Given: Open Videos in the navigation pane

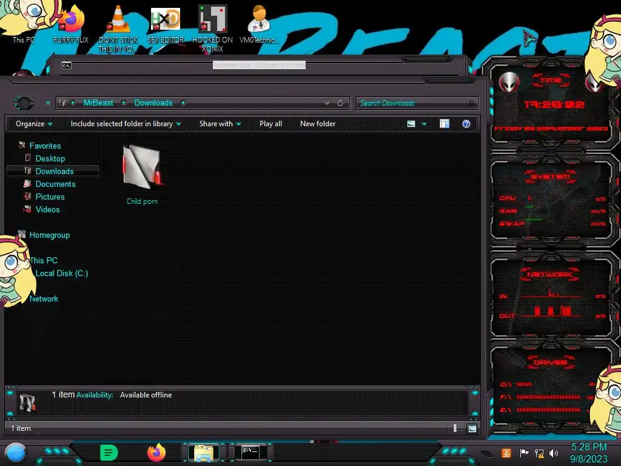Looking at the screenshot, I should pyautogui.click(x=47, y=209).
